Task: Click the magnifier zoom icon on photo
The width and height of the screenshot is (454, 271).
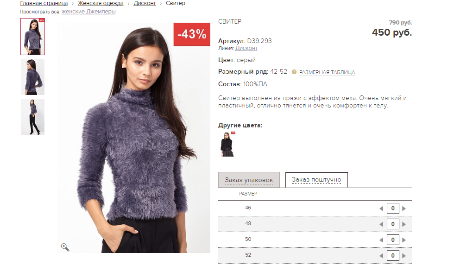Action: [65, 247]
